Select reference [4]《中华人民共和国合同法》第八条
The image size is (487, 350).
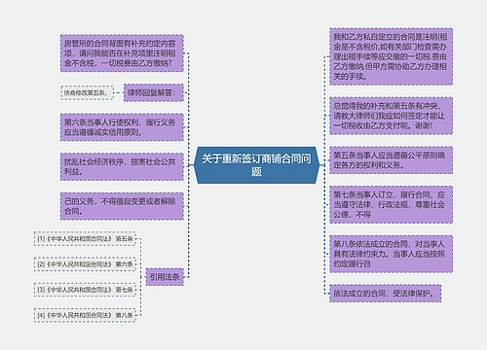click(x=85, y=315)
